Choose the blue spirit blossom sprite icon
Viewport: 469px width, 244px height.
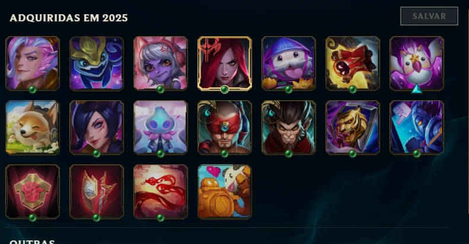(161, 128)
